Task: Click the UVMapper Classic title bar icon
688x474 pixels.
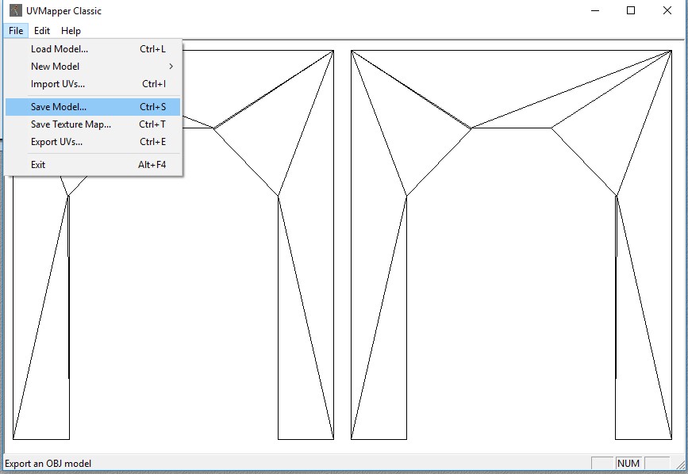Action: pyautogui.click(x=15, y=11)
